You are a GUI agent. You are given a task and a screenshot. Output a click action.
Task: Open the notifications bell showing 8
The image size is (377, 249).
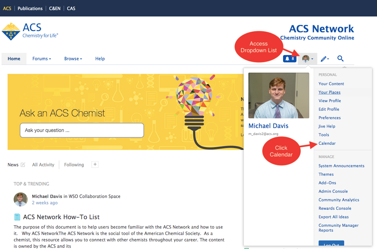(x=289, y=59)
